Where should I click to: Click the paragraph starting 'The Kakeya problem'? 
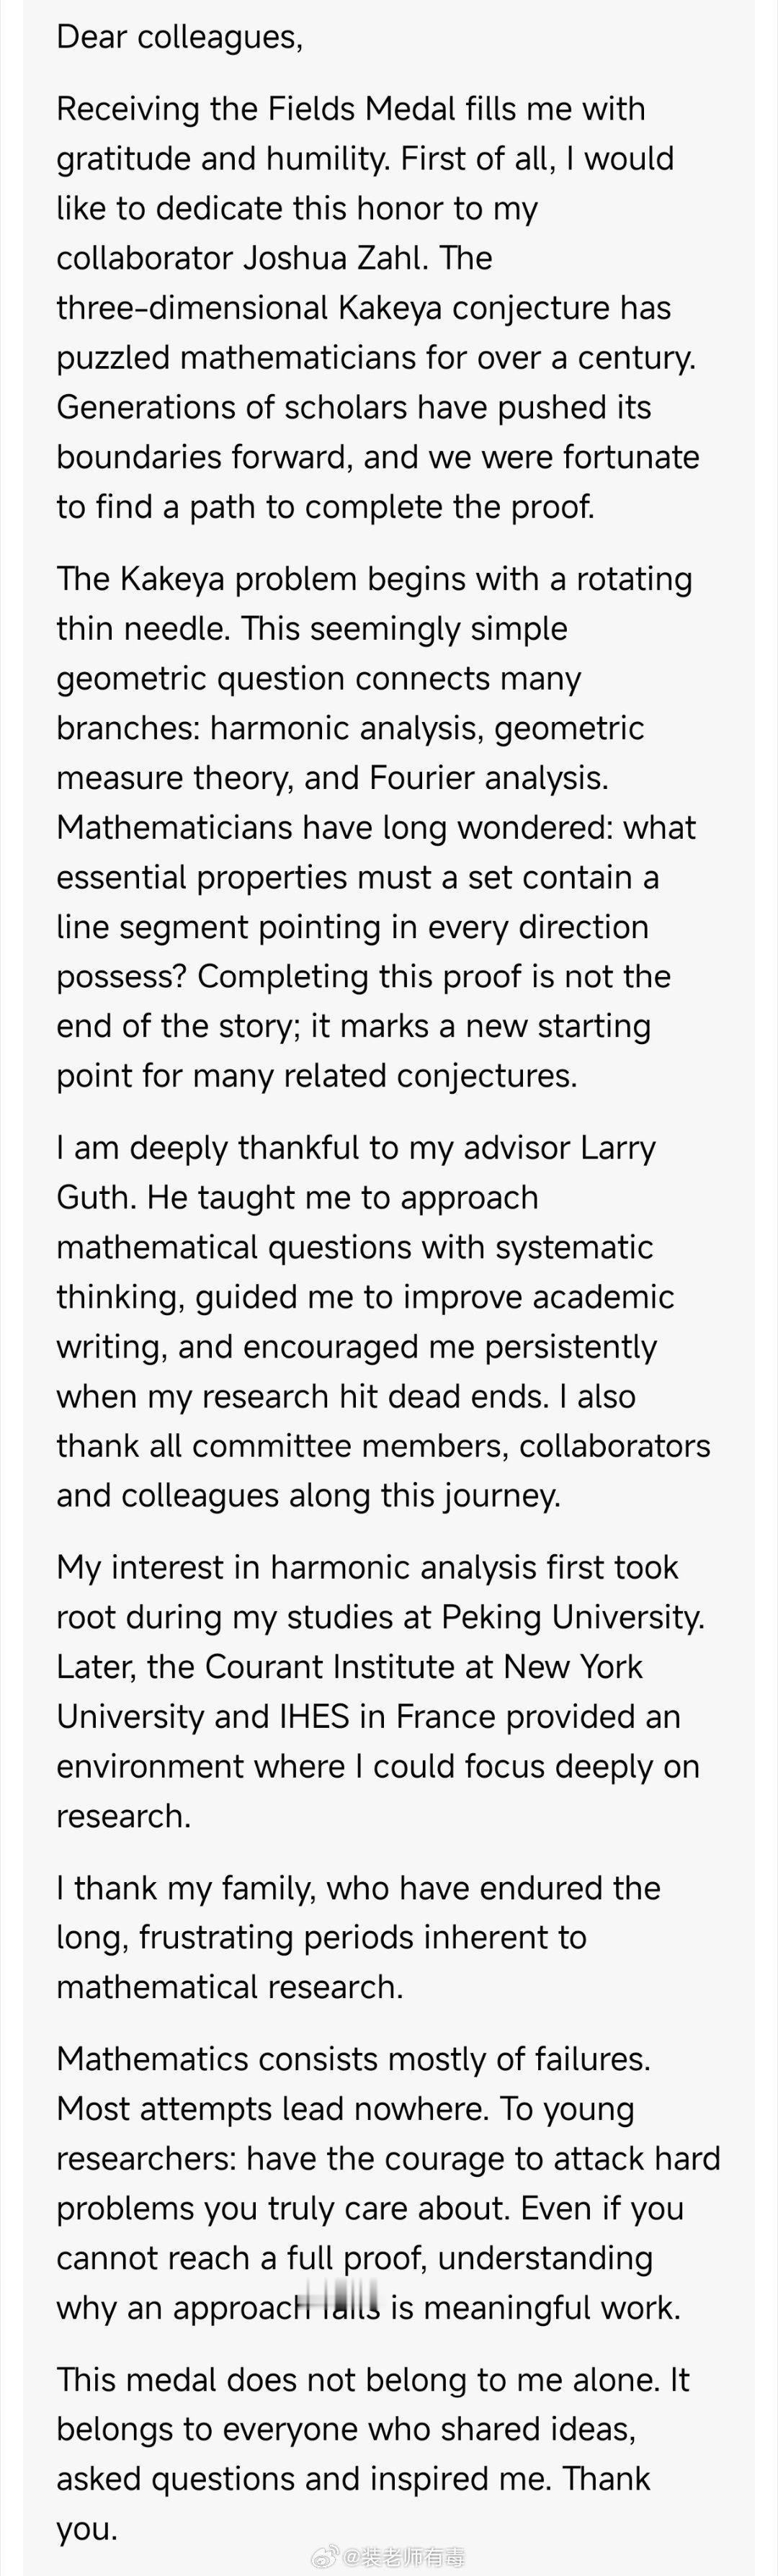tap(376, 827)
